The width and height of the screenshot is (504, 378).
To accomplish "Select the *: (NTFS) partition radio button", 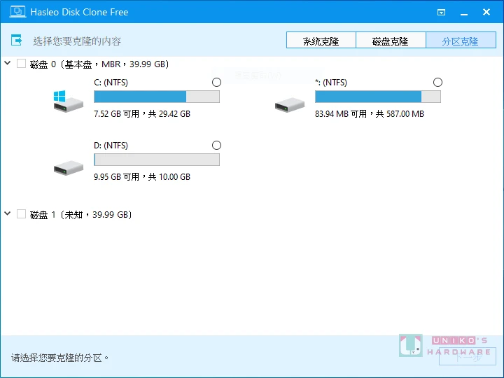I will [x=437, y=83].
